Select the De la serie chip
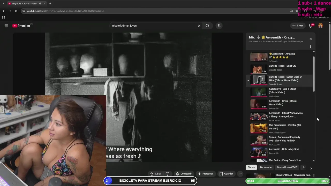331x186 pixels. [x=266, y=167]
